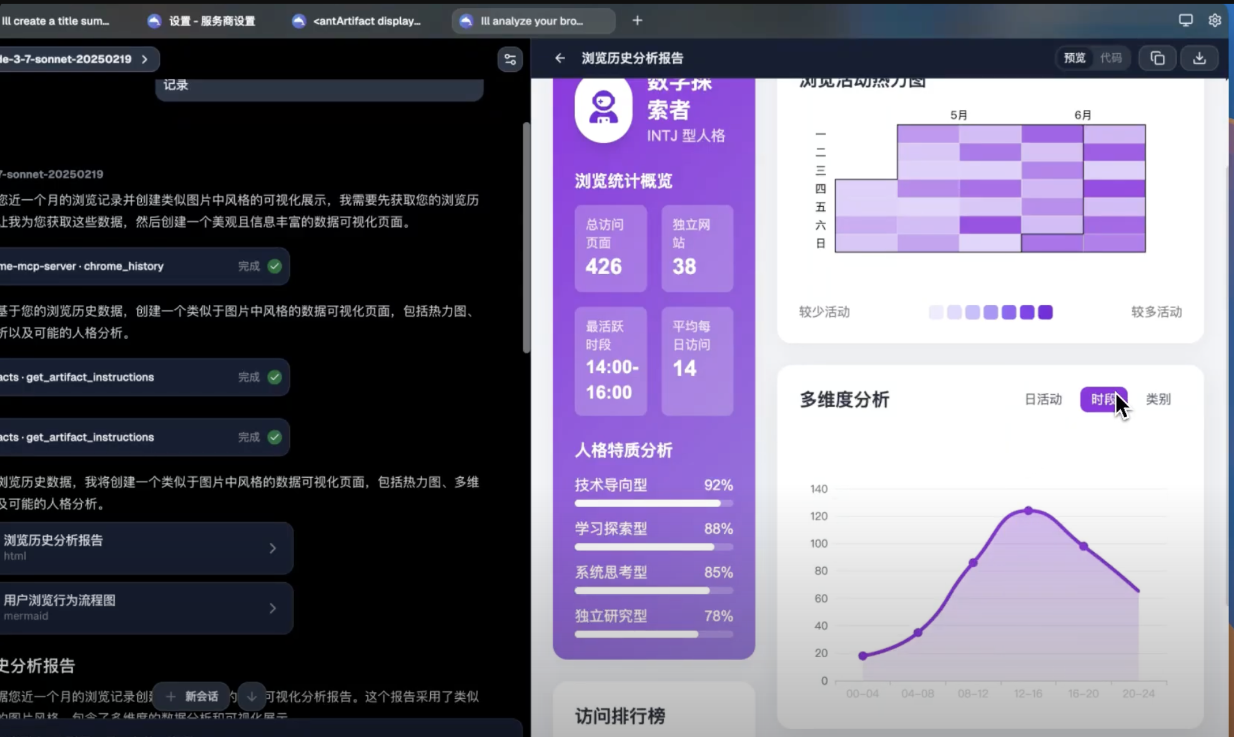Click the display monitor icon in the top bar
The height and width of the screenshot is (737, 1234).
pos(1185,20)
